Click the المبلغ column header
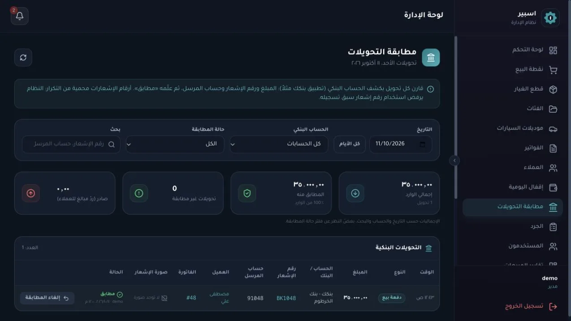 tap(359, 273)
